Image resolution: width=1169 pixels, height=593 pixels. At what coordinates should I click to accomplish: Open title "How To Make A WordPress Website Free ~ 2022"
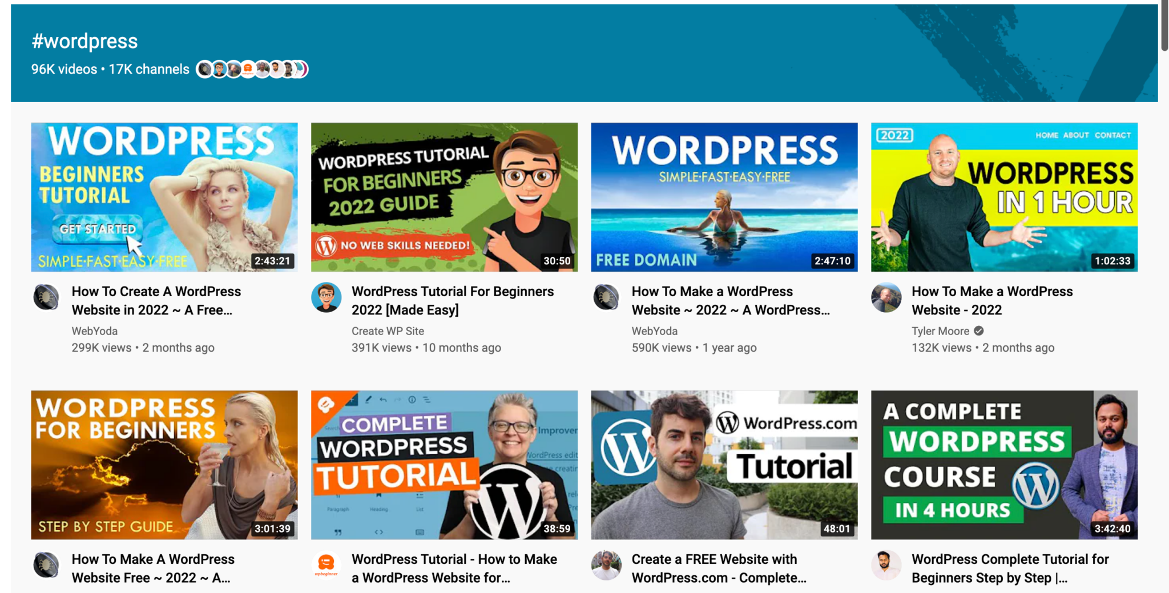153,568
